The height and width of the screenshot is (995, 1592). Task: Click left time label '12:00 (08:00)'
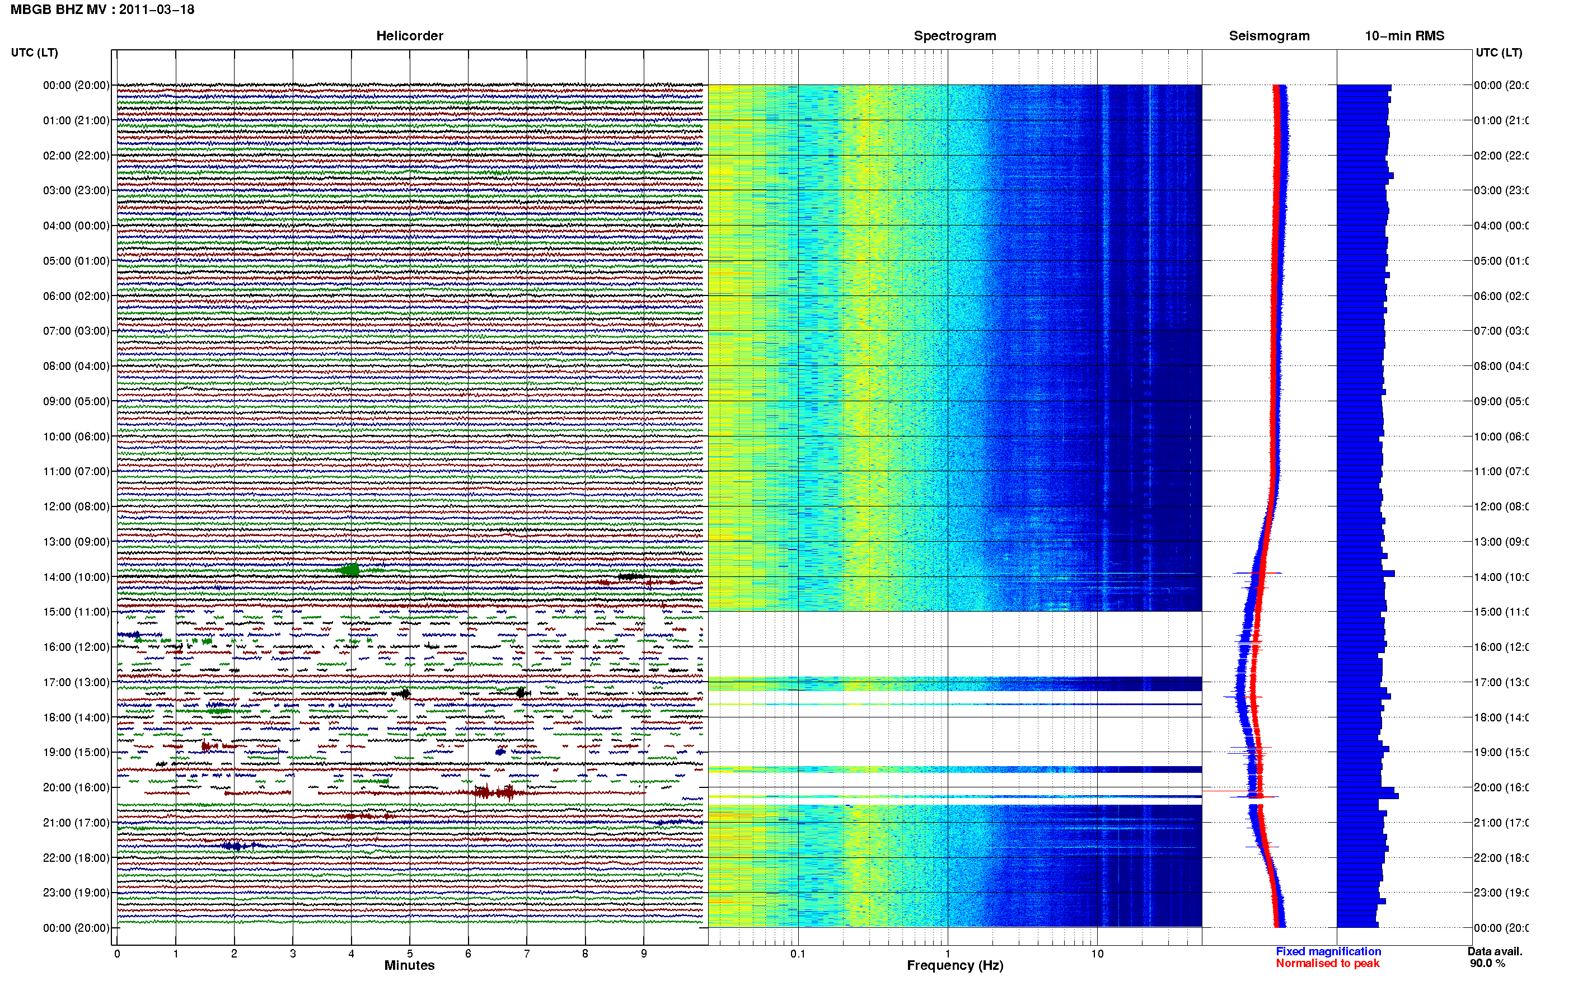[x=76, y=506]
